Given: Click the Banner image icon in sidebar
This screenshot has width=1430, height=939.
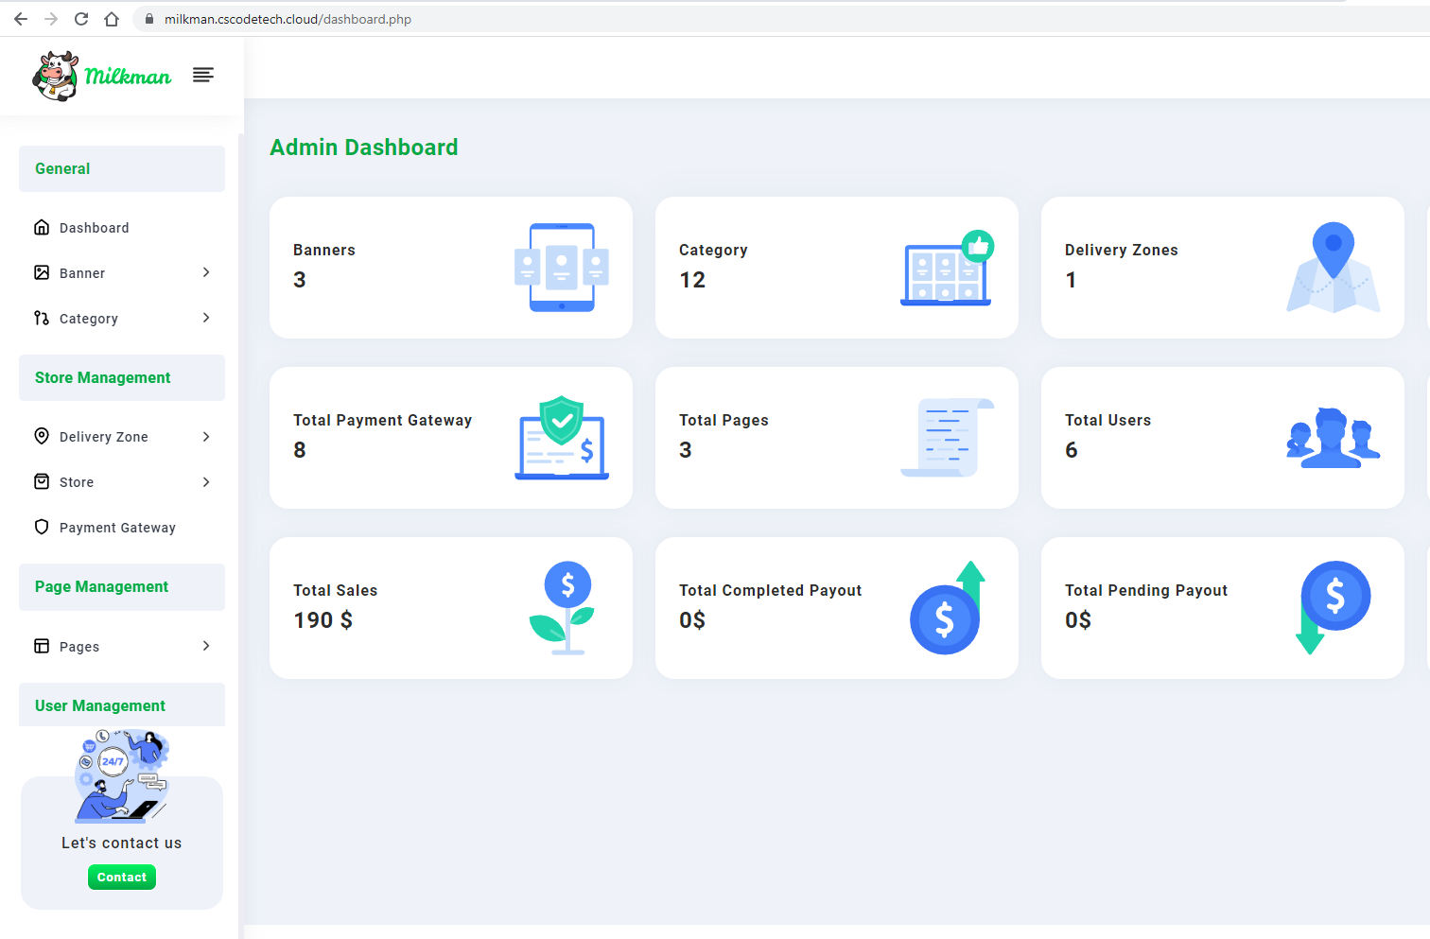Looking at the screenshot, I should pyautogui.click(x=42, y=272).
